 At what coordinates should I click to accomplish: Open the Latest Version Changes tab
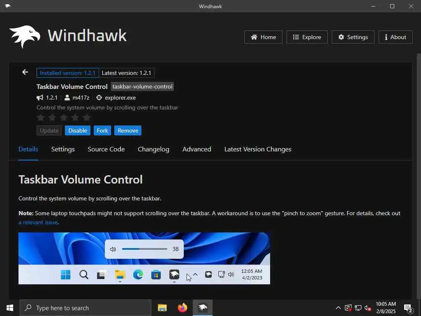point(258,149)
